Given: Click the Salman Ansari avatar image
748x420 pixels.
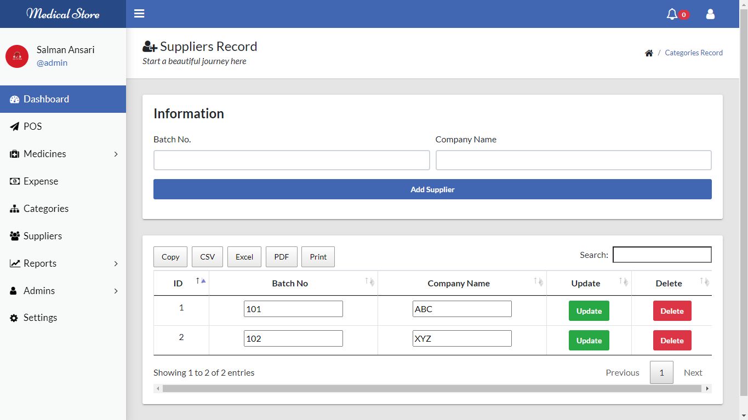Looking at the screenshot, I should click(17, 56).
